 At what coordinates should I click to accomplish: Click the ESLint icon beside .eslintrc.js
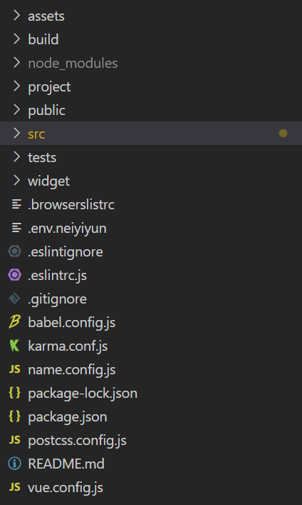click(x=14, y=275)
